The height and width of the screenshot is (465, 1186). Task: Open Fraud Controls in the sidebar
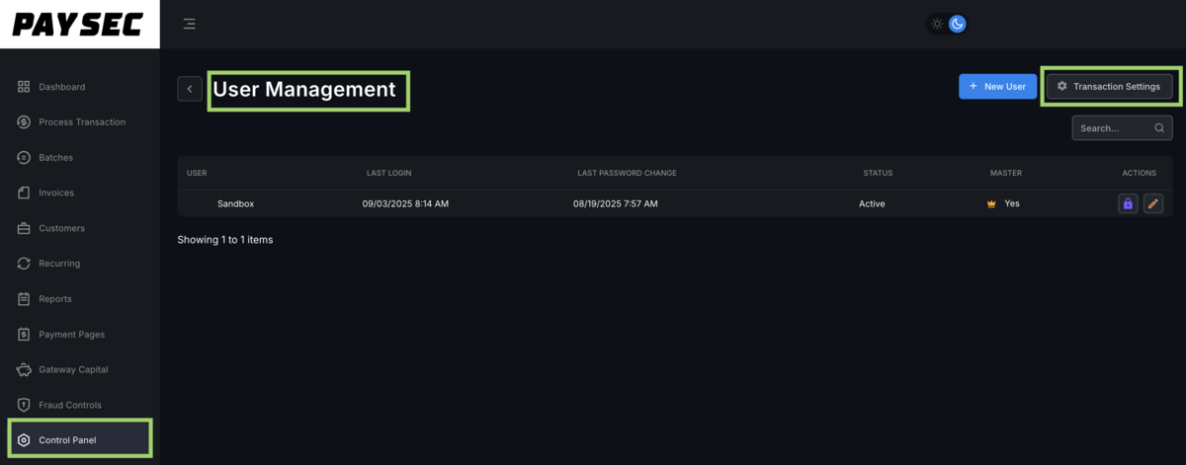(x=69, y=405)
